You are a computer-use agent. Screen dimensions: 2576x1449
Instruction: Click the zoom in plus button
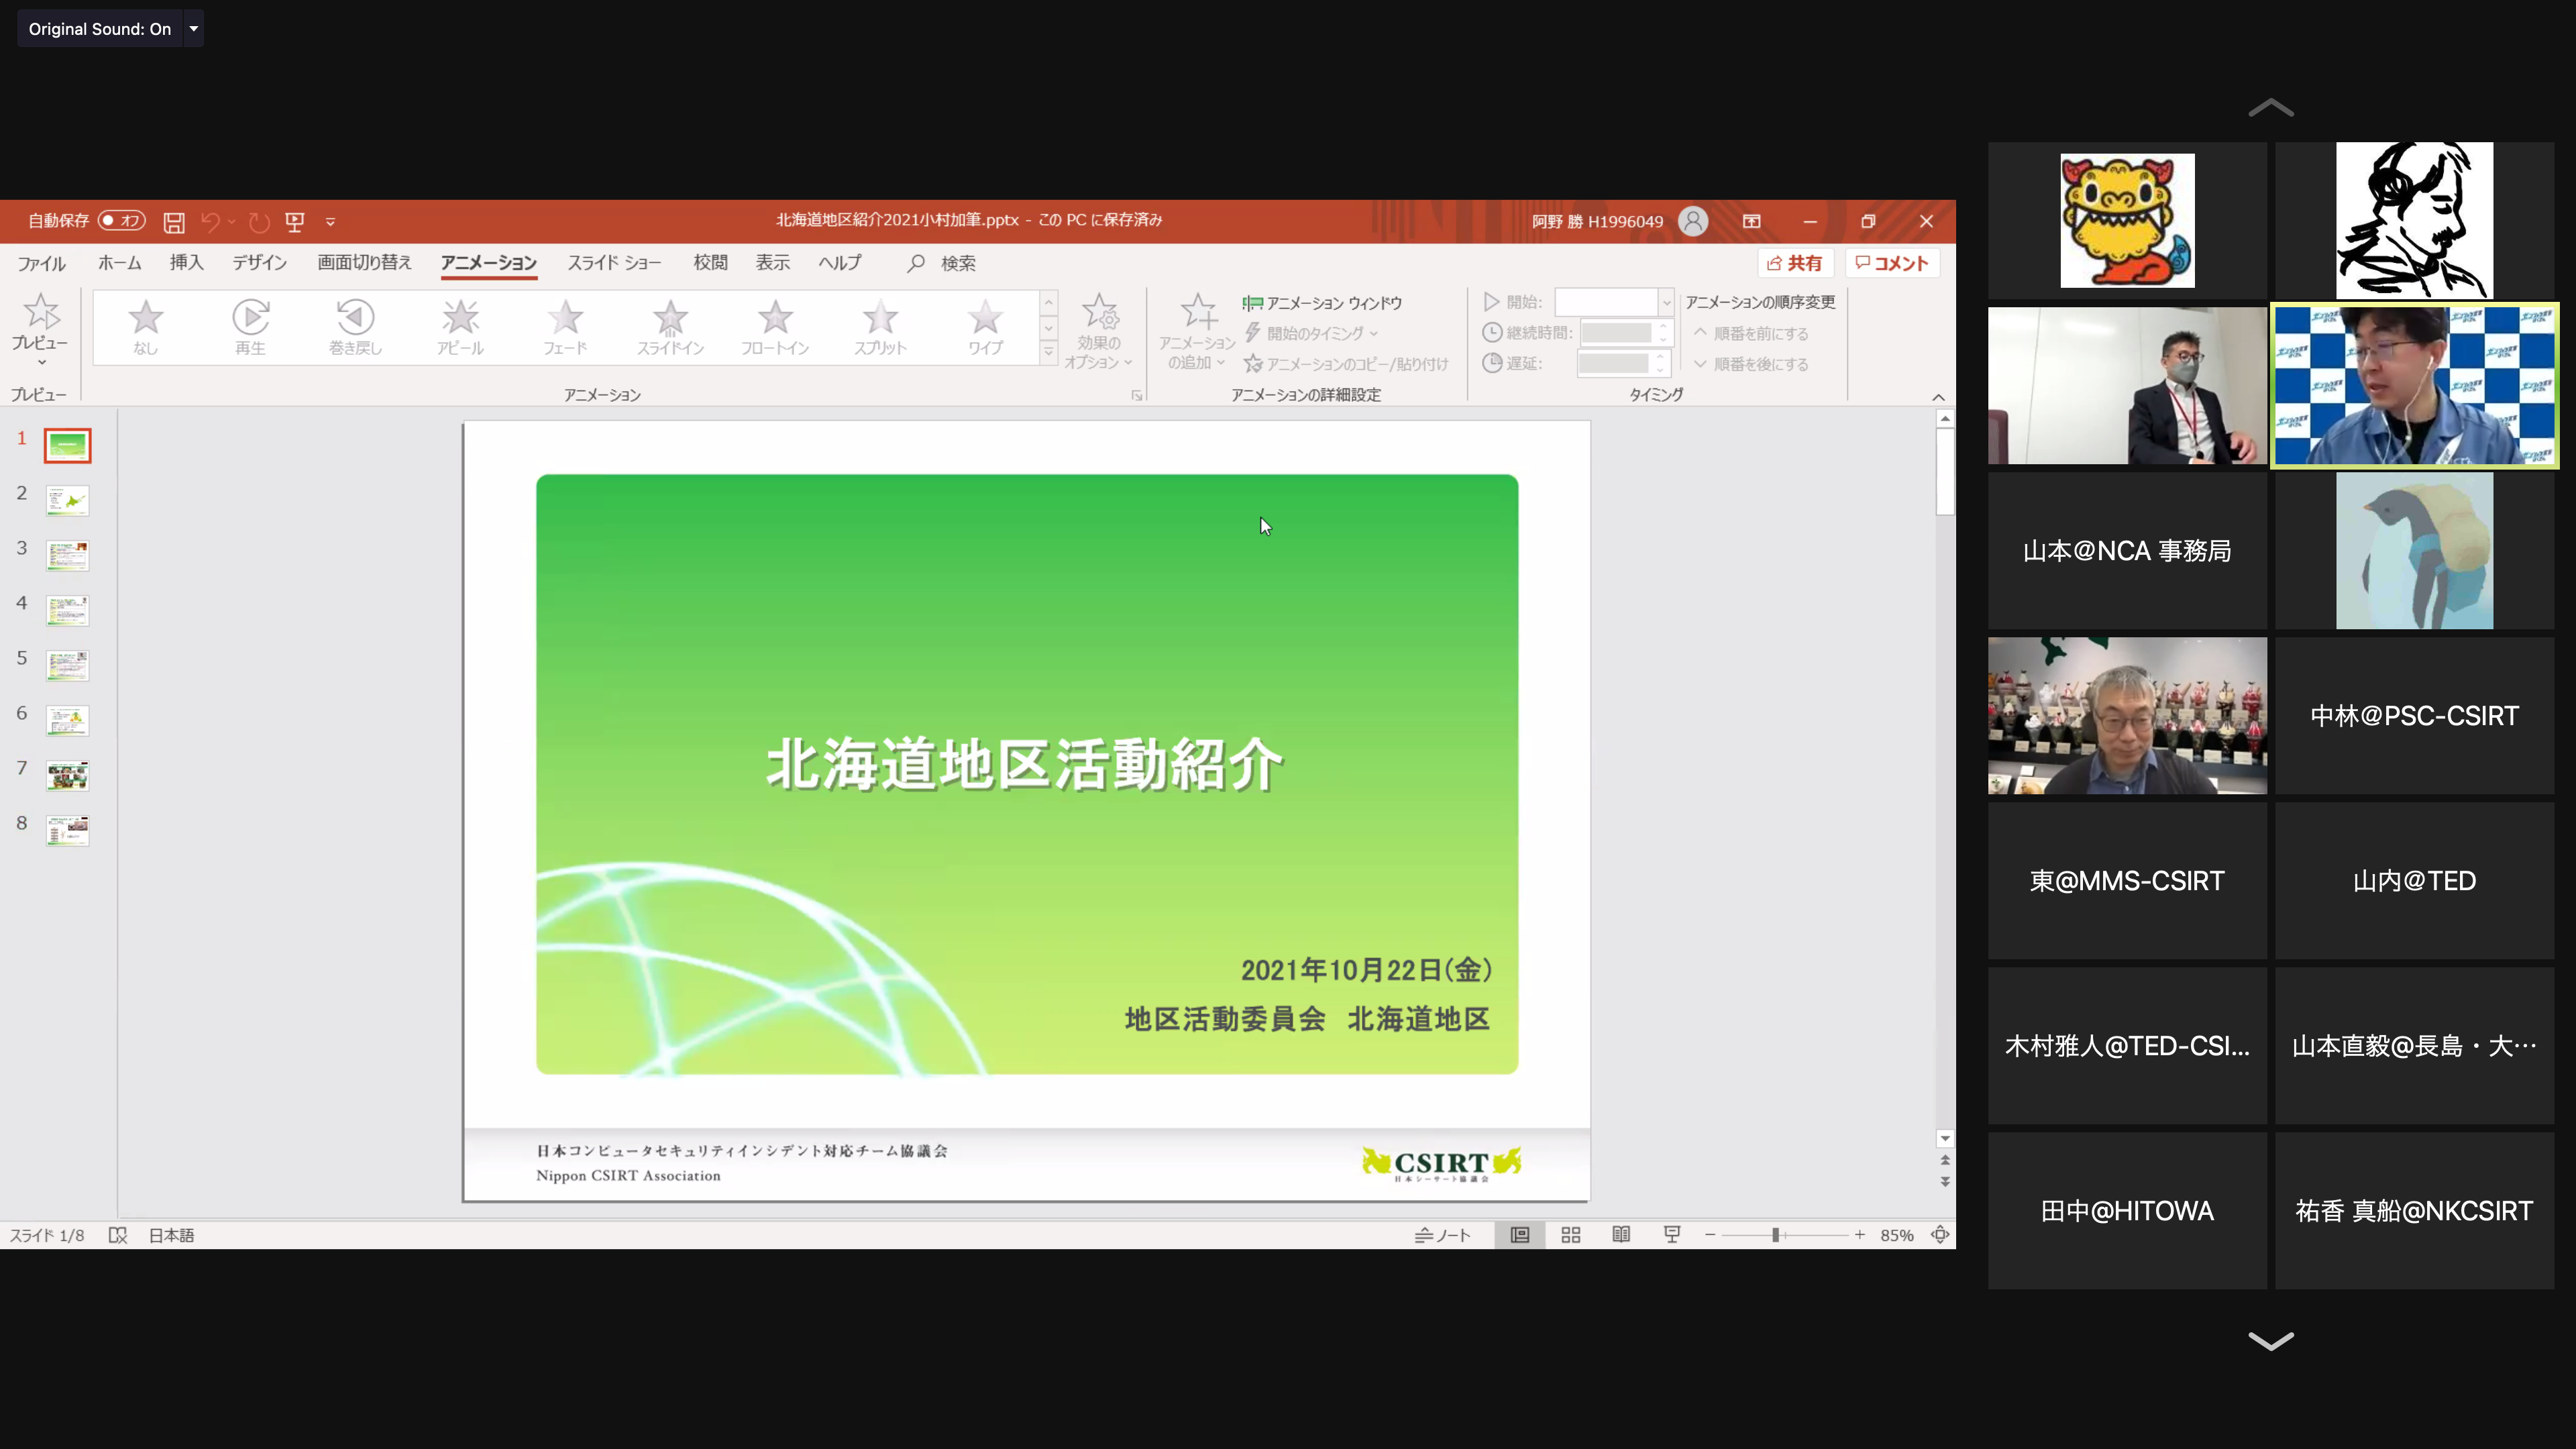[x=1859, y=1235]
